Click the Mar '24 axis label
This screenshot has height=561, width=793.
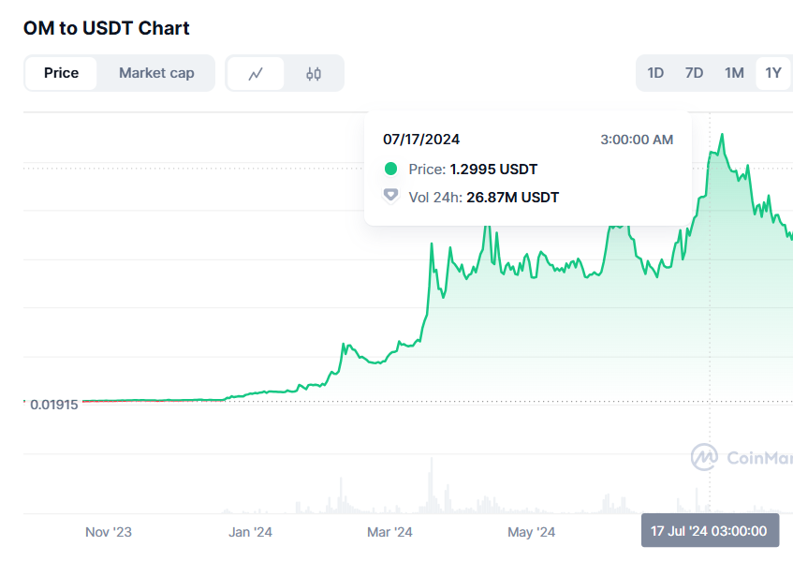tap(389, 532)
